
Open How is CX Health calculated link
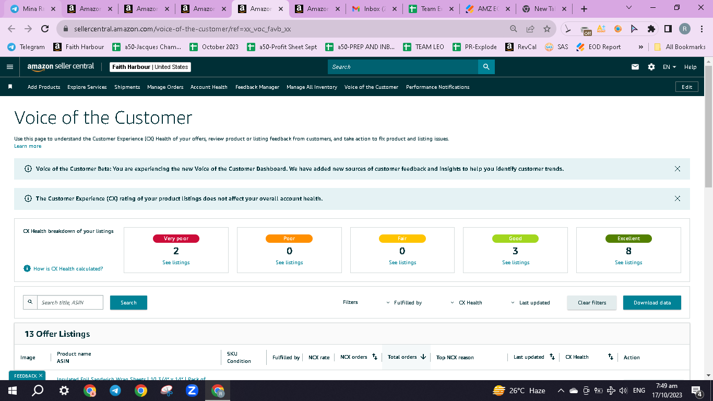[x=68, y=269]
